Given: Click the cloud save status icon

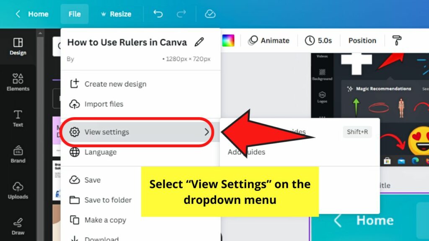Looking at the screenshot, I should (210, 13).
